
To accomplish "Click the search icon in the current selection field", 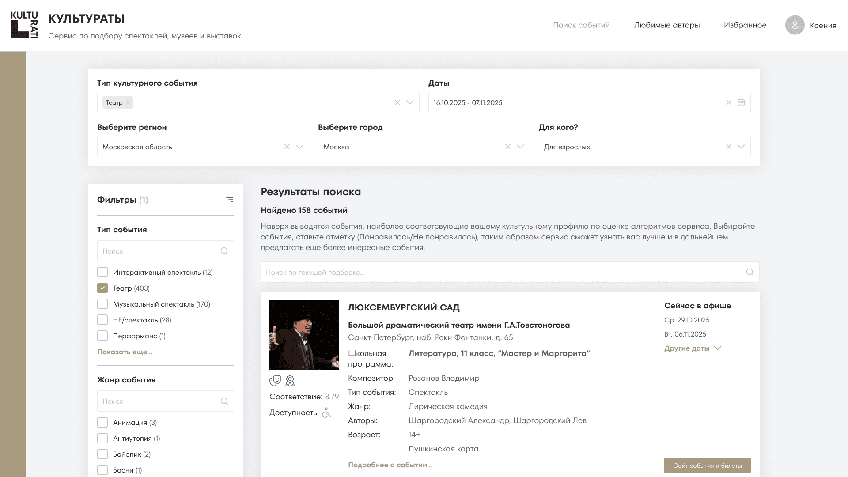I will click(750, 272).
